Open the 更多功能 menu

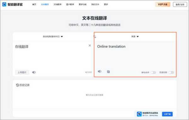click(x=83, y=4)
